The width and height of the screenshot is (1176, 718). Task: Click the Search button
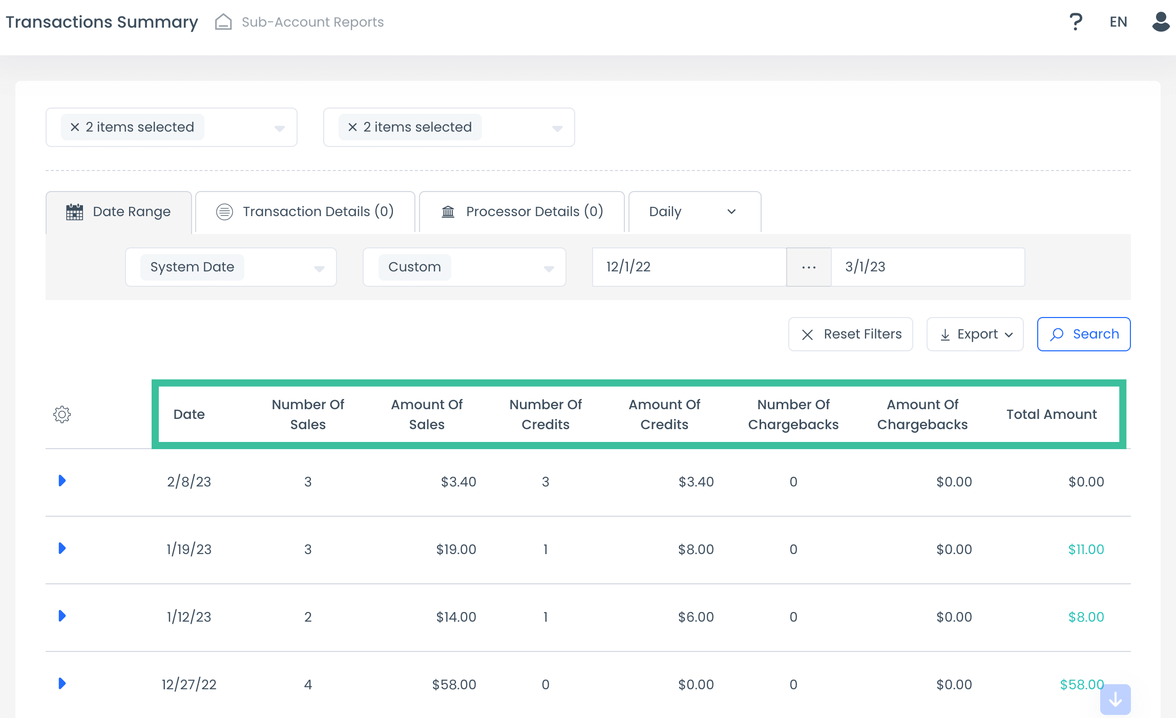click(x=1084, y=334)
